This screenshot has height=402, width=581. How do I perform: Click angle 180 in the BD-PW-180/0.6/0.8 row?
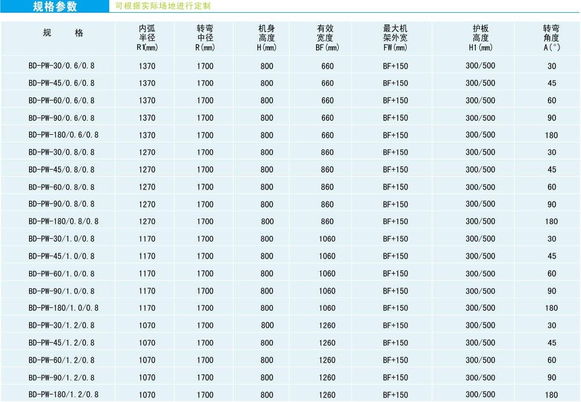pyautogui.click(x=551, y=135)
